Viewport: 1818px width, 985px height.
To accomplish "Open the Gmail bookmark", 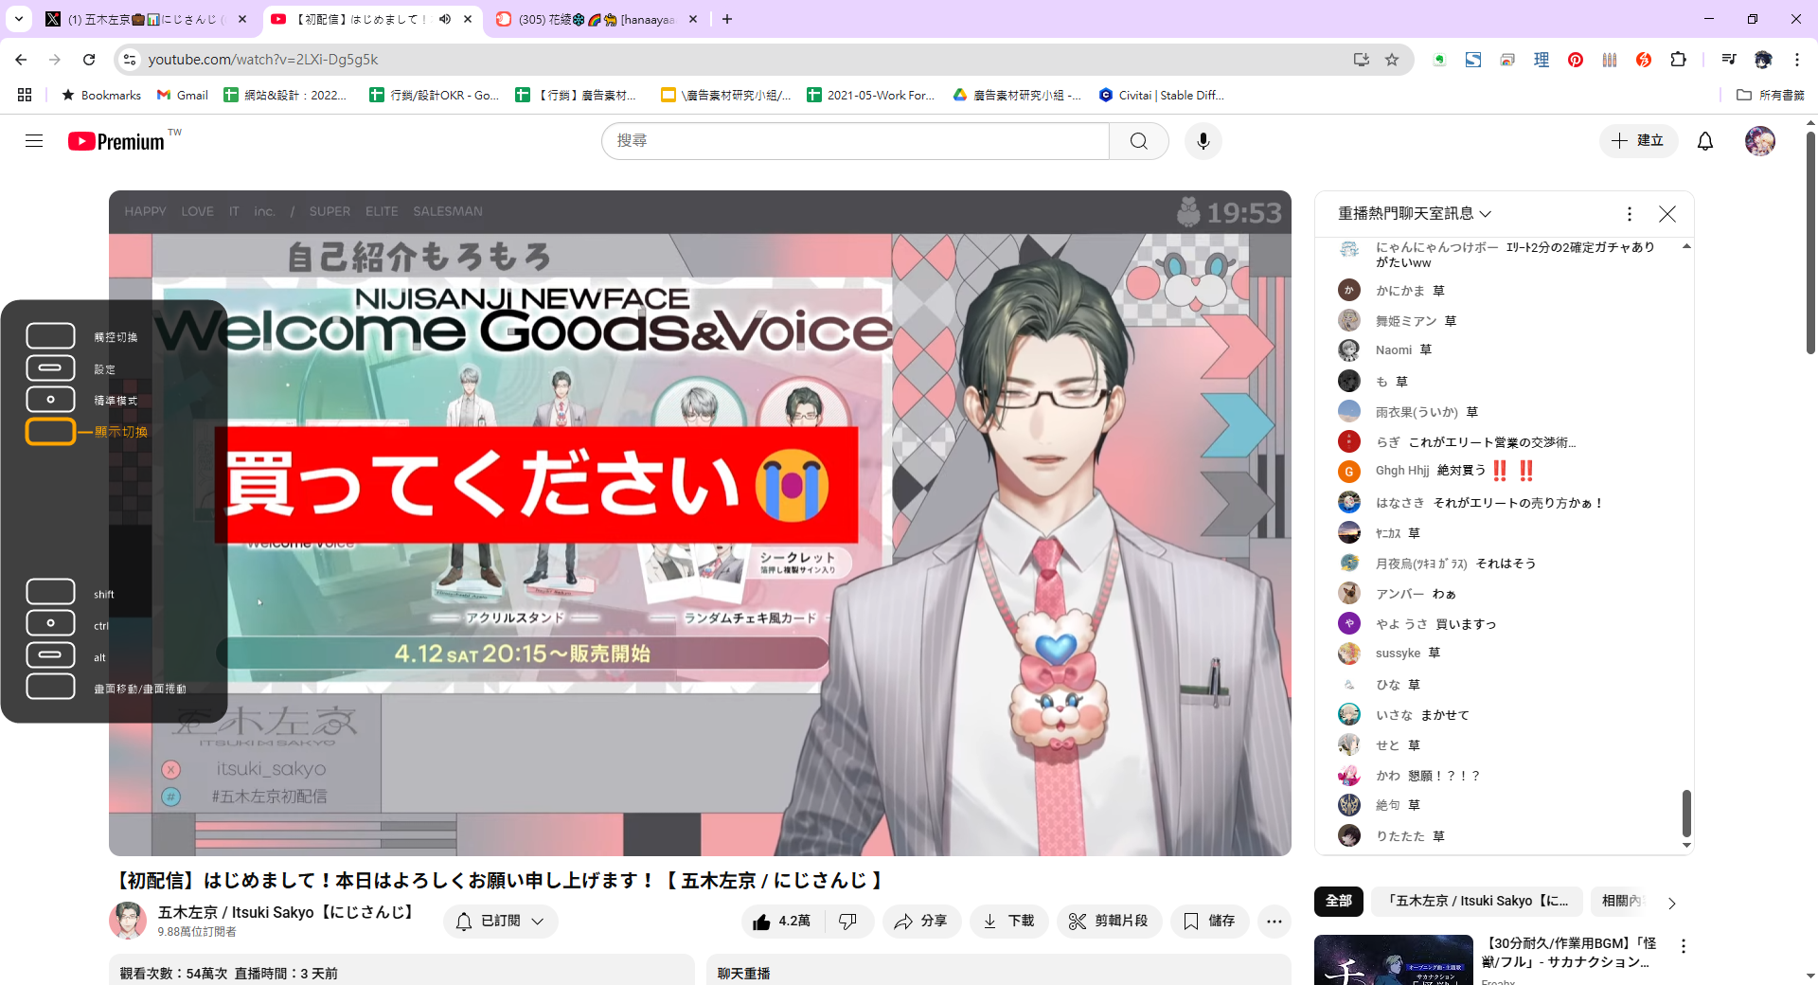I will (x=183, y=95).
